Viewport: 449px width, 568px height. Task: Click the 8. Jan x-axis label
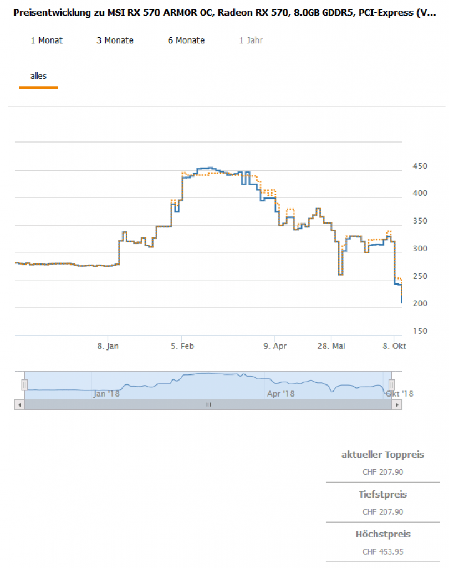point(108,346)
